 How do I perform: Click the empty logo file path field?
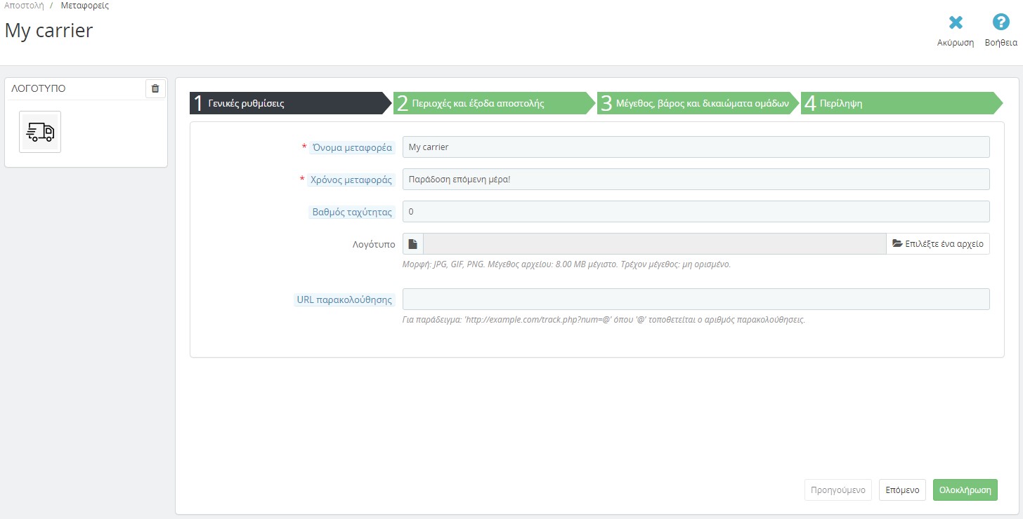pyautogui.click(x=654, y=244)
